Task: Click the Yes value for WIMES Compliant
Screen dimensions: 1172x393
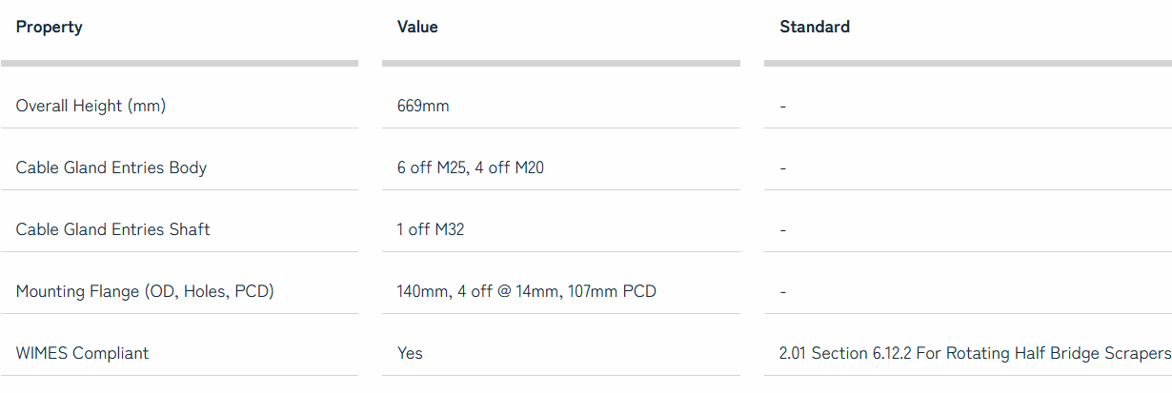Action: click(410, 353)
